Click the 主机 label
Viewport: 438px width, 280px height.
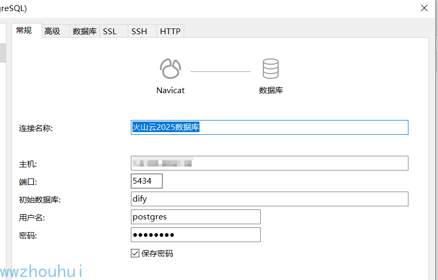click(28, 164)
